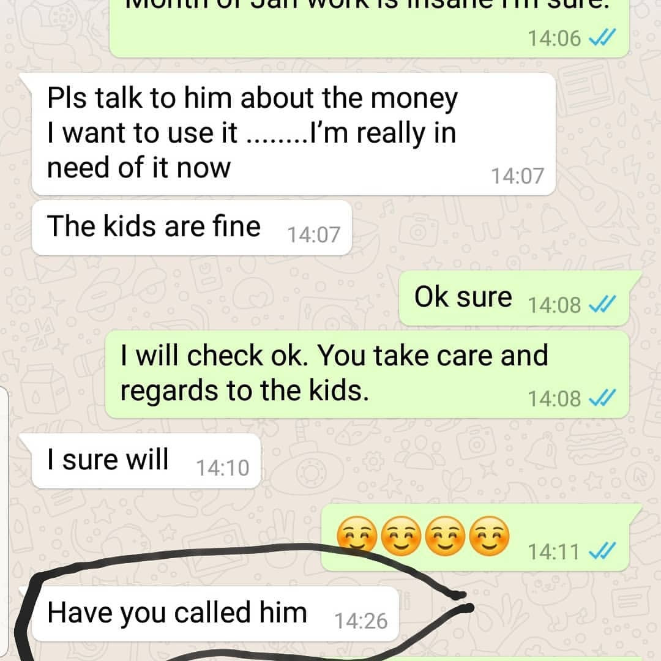Tap the white side panel edge at left
The image size is (661, 661).
pyautogui.click(x=4, y=523)
